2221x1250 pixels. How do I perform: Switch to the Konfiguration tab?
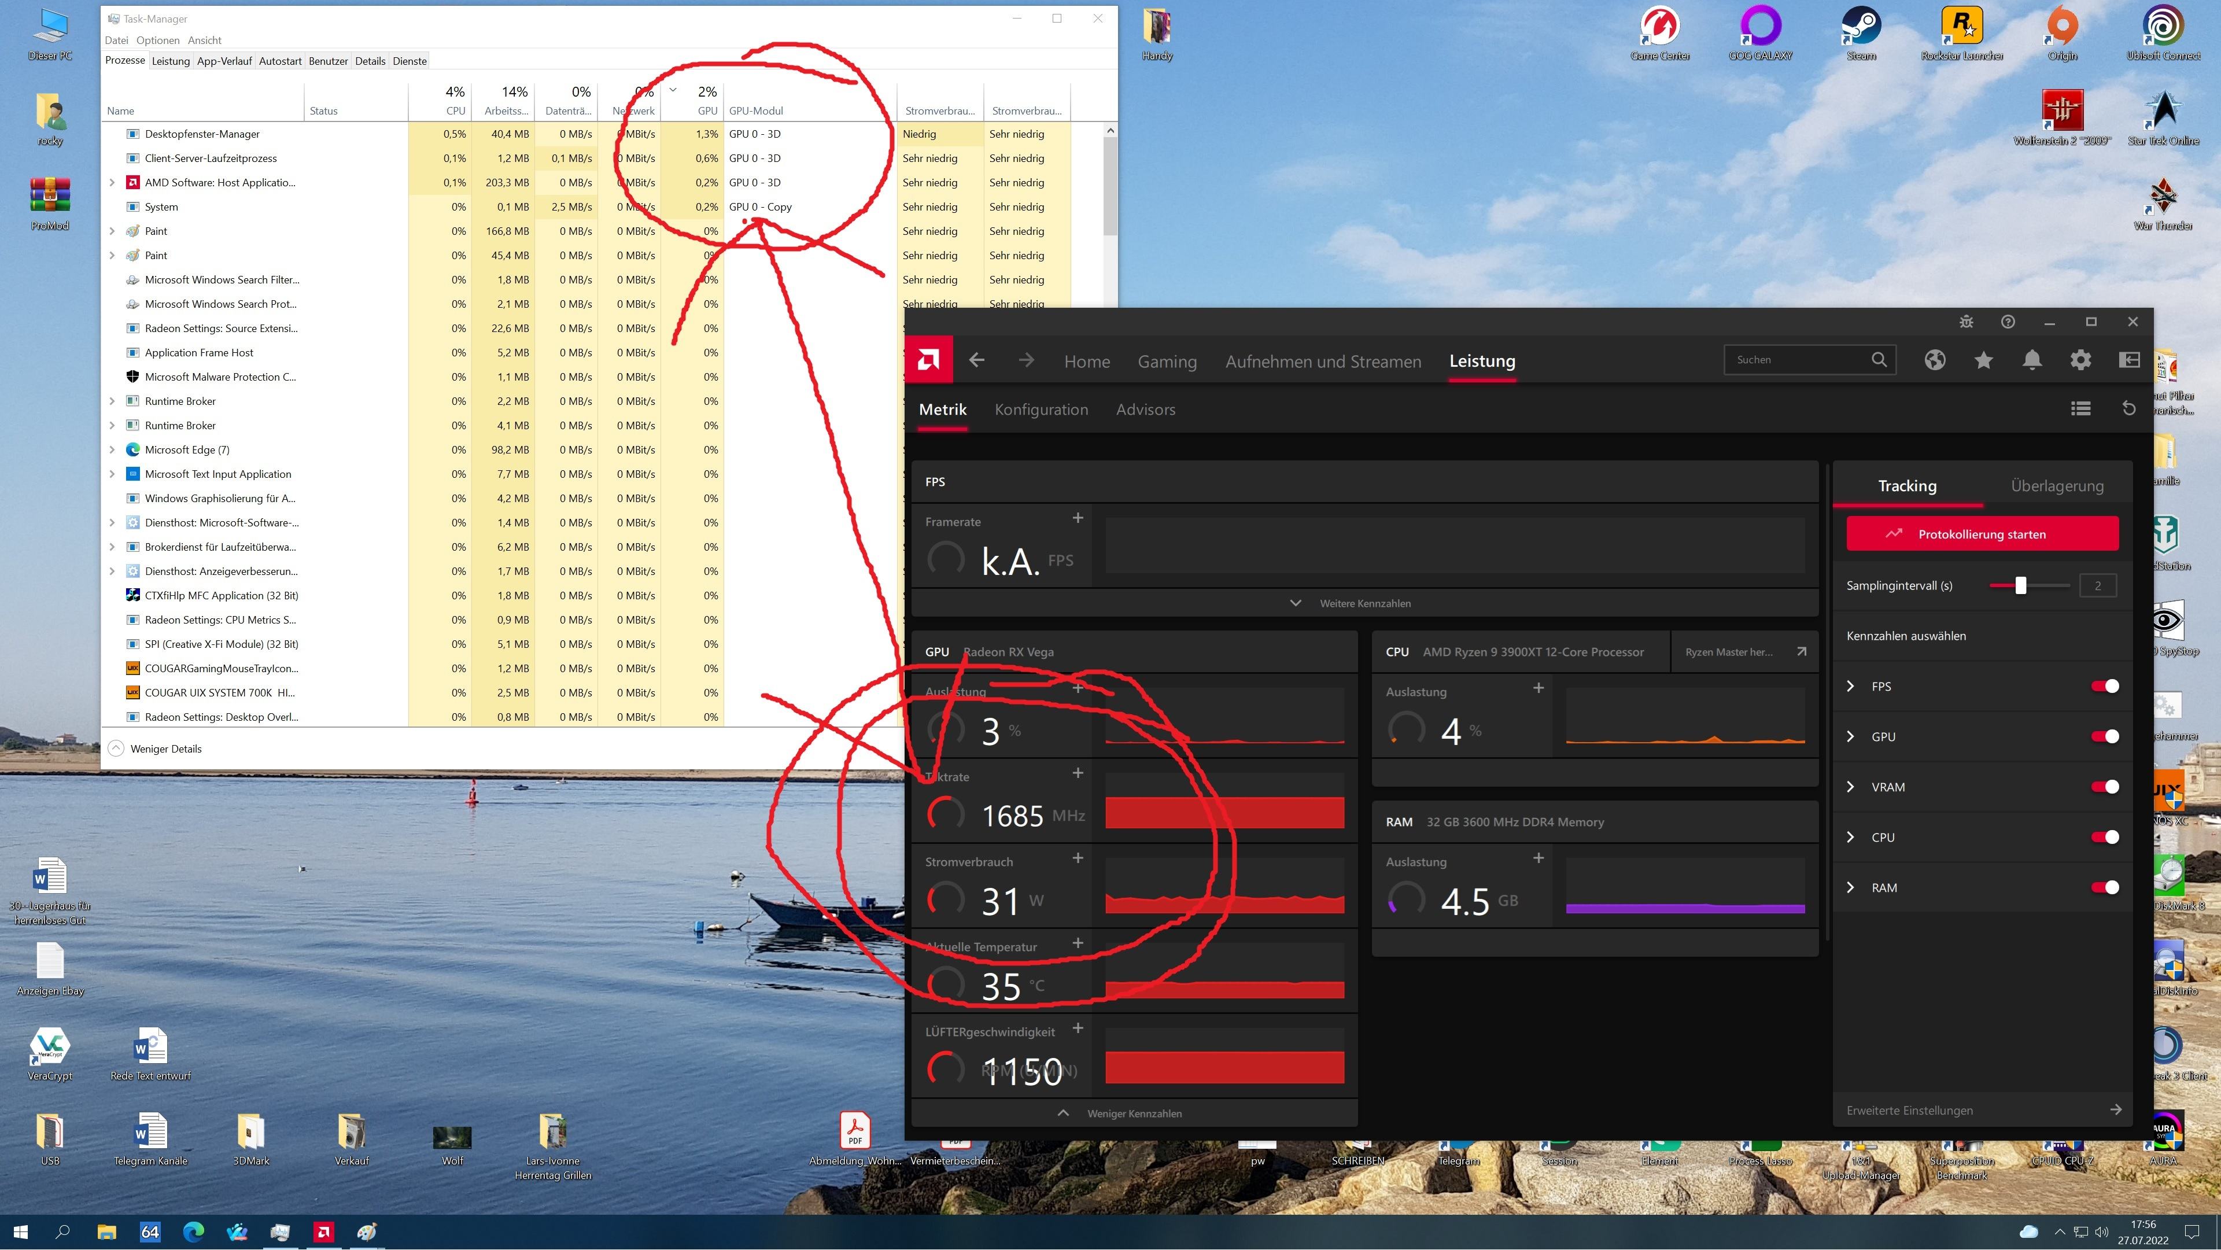(1041, 410)
